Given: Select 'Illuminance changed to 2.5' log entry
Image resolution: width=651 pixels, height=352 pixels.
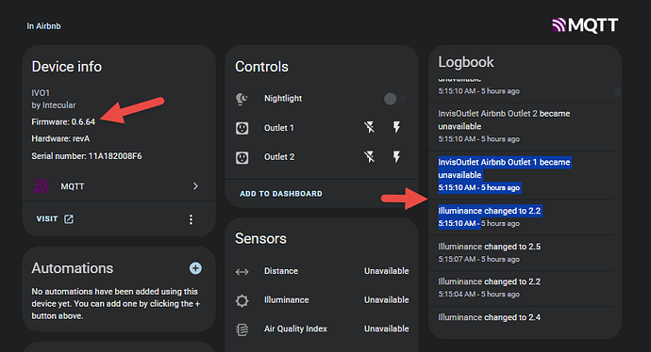Looking at the screenshot, I should pyautogui.click(x=521, y=252).
